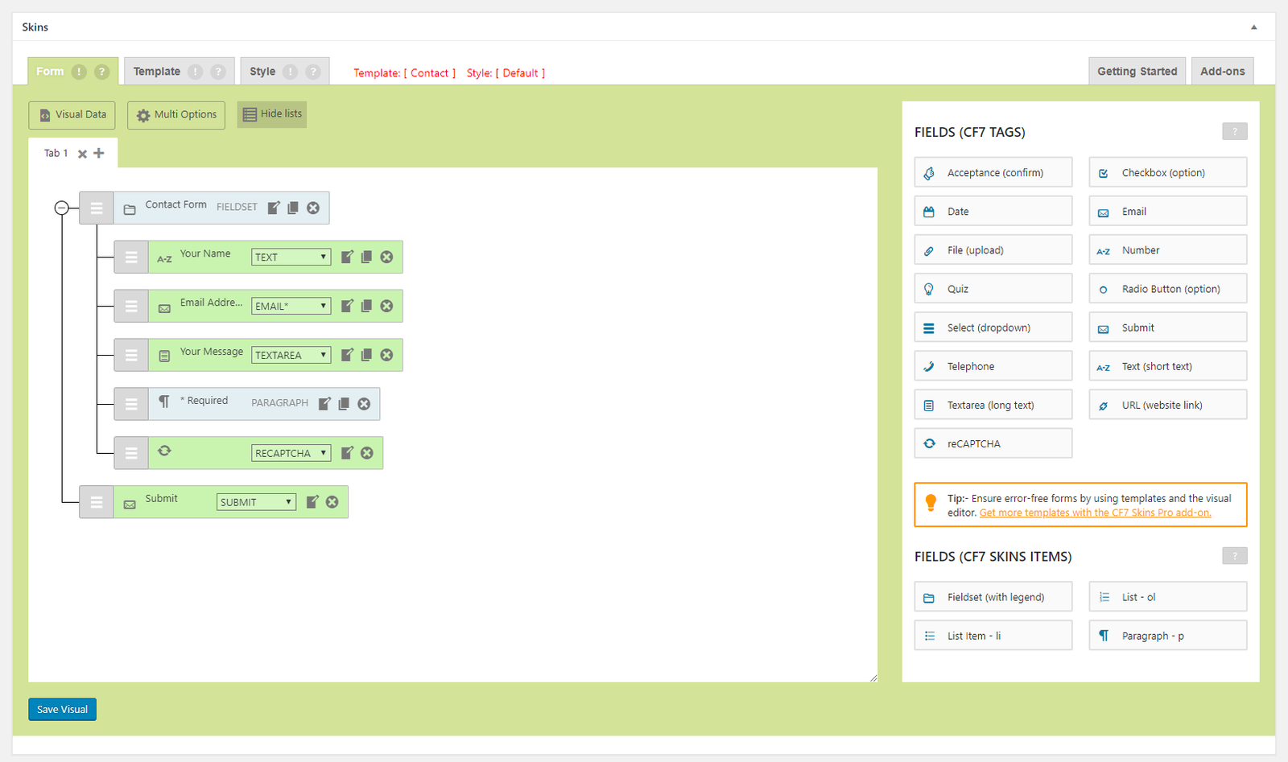Collapse the Contact Form fieldset tree
1288x762 pixels.
click(61, 208)
